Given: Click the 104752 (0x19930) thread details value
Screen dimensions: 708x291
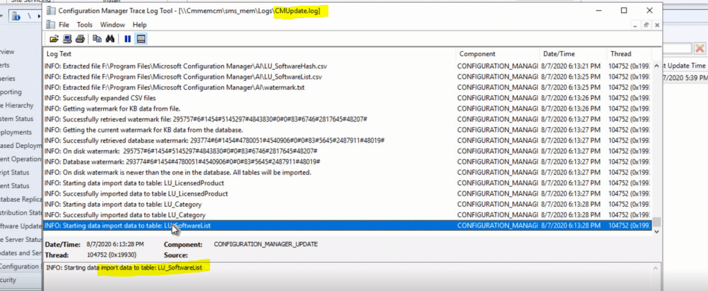Looking at the screenshot, I should point(111,255).
